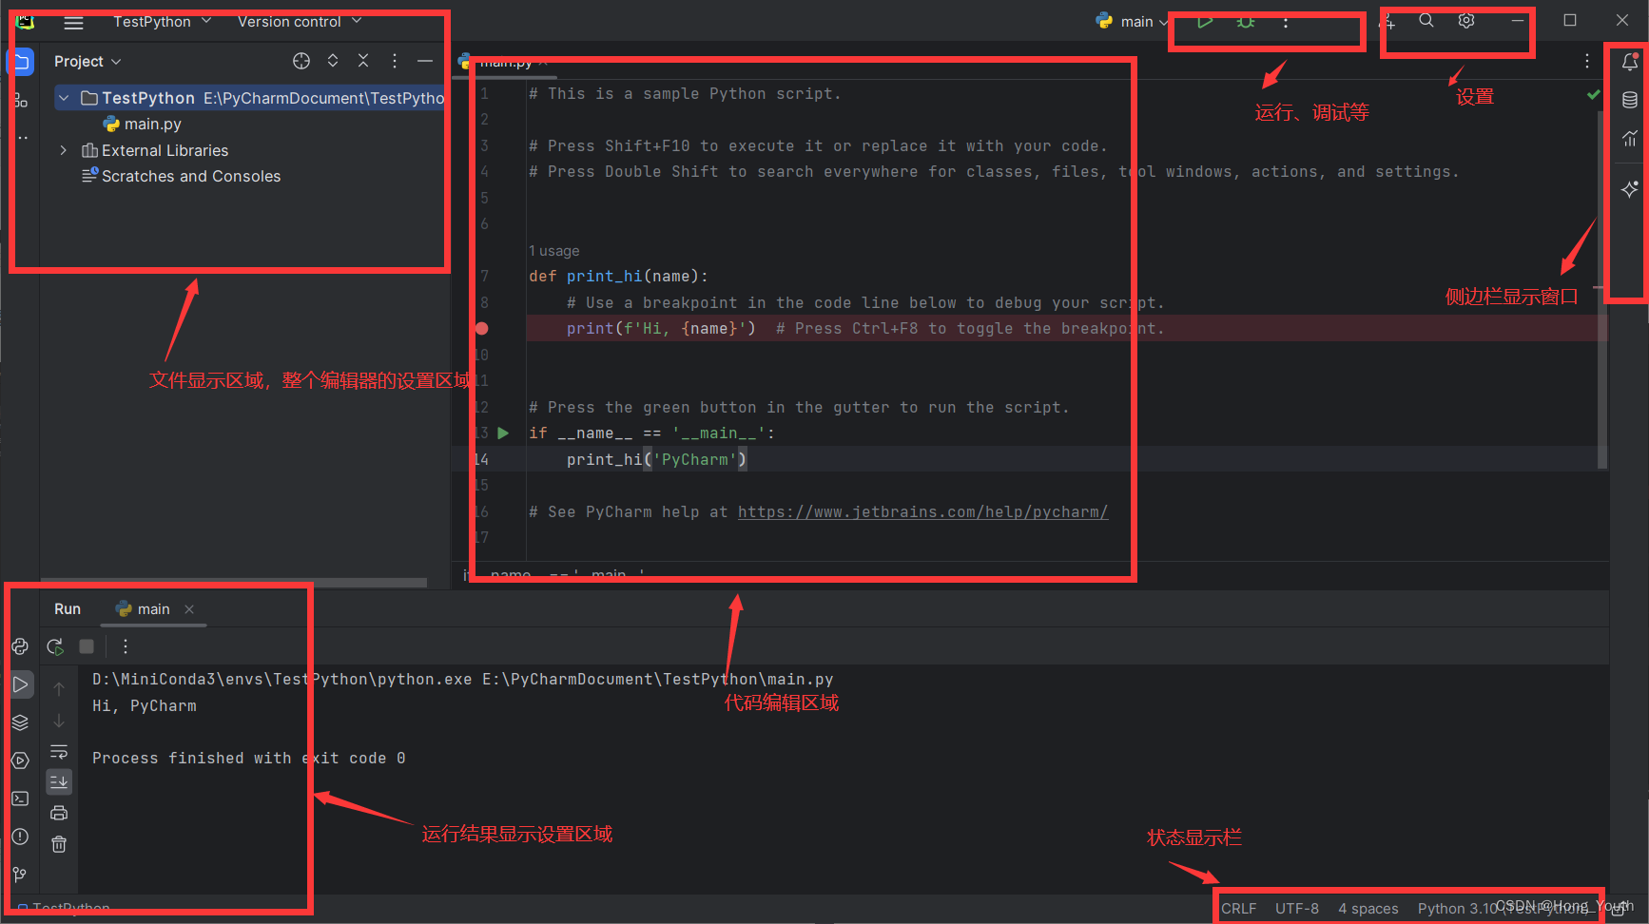Viewport: 1649px width, 924px height.
Task: Open IDE settings gear
Action: pyautogui.click(x=1466, y=21)
